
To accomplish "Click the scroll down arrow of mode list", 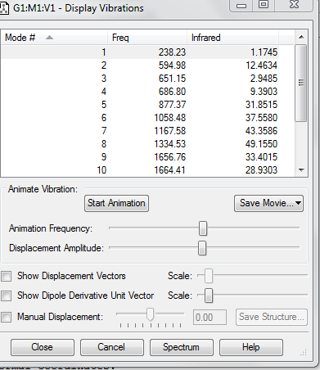I will click(x=301, y=170).
